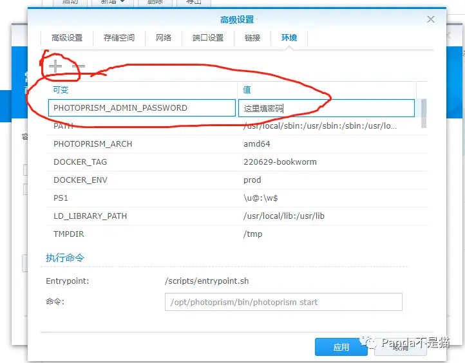
Task: Switch to the 高级设置 tab
Action: [x=67, y=37]
